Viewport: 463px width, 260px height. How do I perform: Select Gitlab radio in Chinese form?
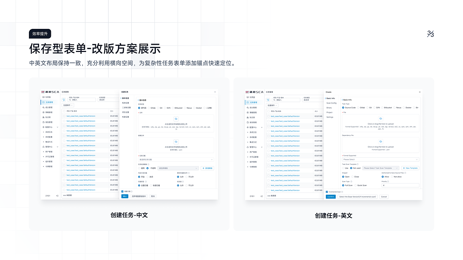click(149, 108)
